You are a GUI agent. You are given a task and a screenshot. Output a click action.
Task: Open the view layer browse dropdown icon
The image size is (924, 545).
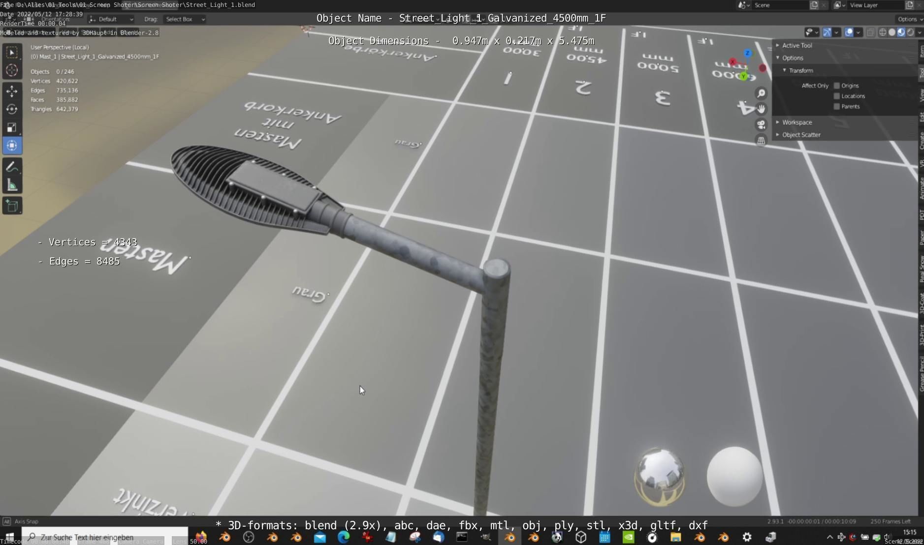tap(839, 5)
